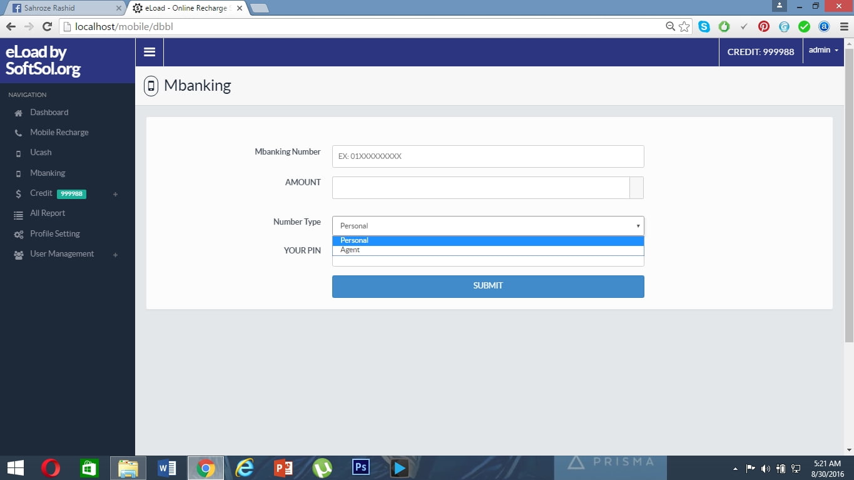This screenshot has height=480, width=854.
Task: Open File Explorer from the taskbar
Action: [x=128, y=468]
